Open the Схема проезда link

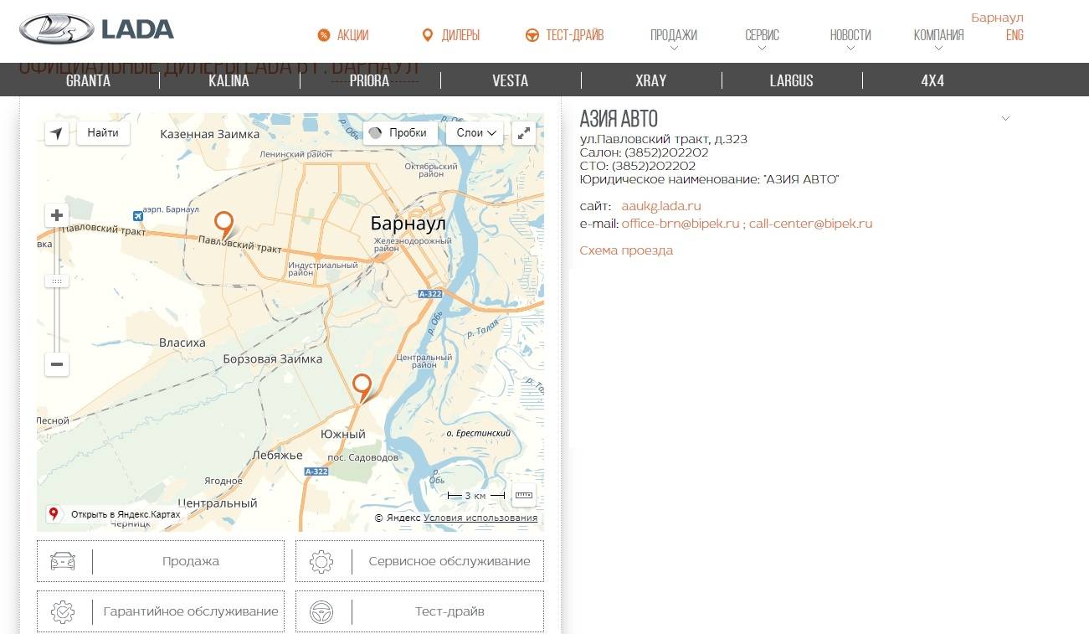point(626,250)
